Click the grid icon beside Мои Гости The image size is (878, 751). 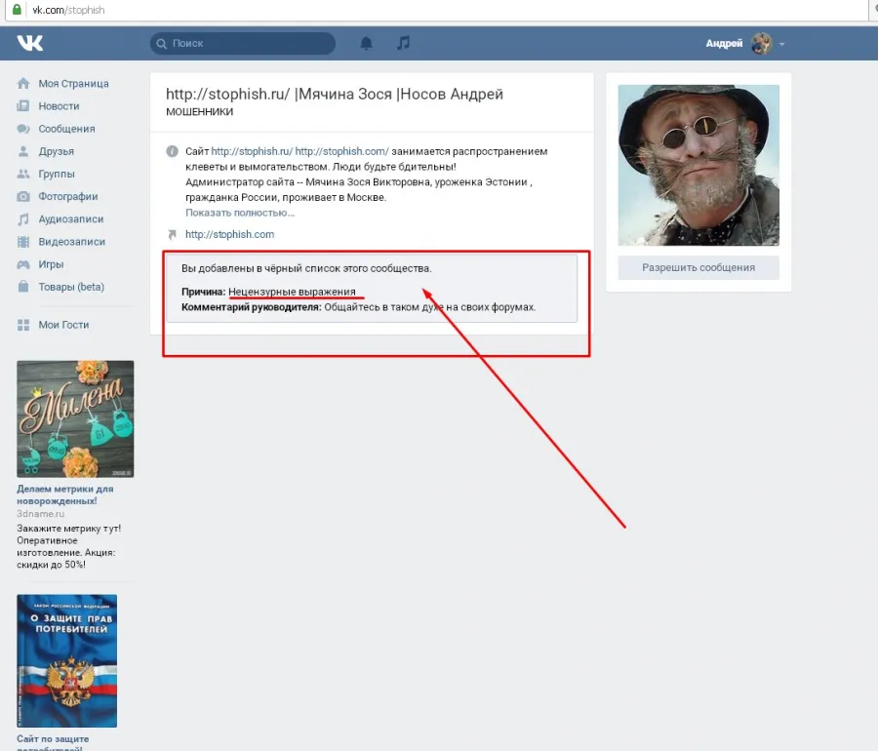pyautogui.click(x=23, y=325)
